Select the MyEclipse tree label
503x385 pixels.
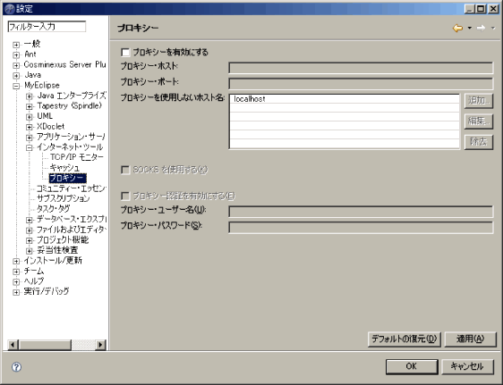42,86
